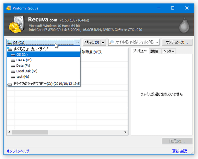
Task: Click drive icon next to DATA (D:)
Action: coord(13,60)
